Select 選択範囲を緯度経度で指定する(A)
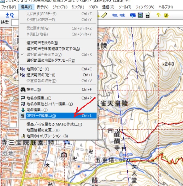This screenshot has width=183, height=186. (58, 49)
